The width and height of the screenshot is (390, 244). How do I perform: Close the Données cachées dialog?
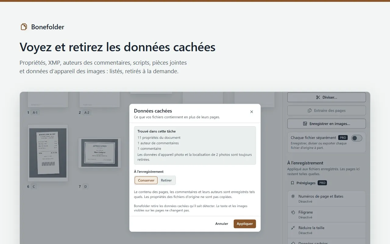click(252, 112)
